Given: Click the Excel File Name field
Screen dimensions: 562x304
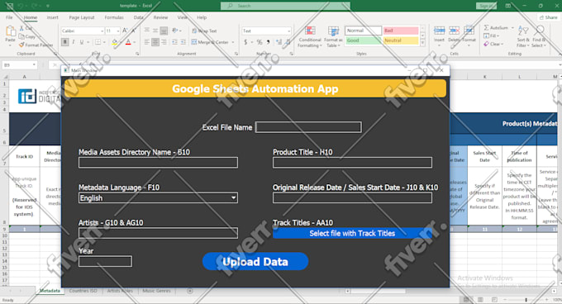Looking at the screenshot, I should click(308, 127).
